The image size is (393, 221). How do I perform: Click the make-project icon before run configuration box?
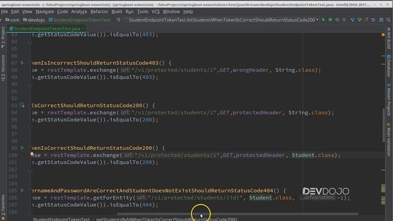coord(119,20)
